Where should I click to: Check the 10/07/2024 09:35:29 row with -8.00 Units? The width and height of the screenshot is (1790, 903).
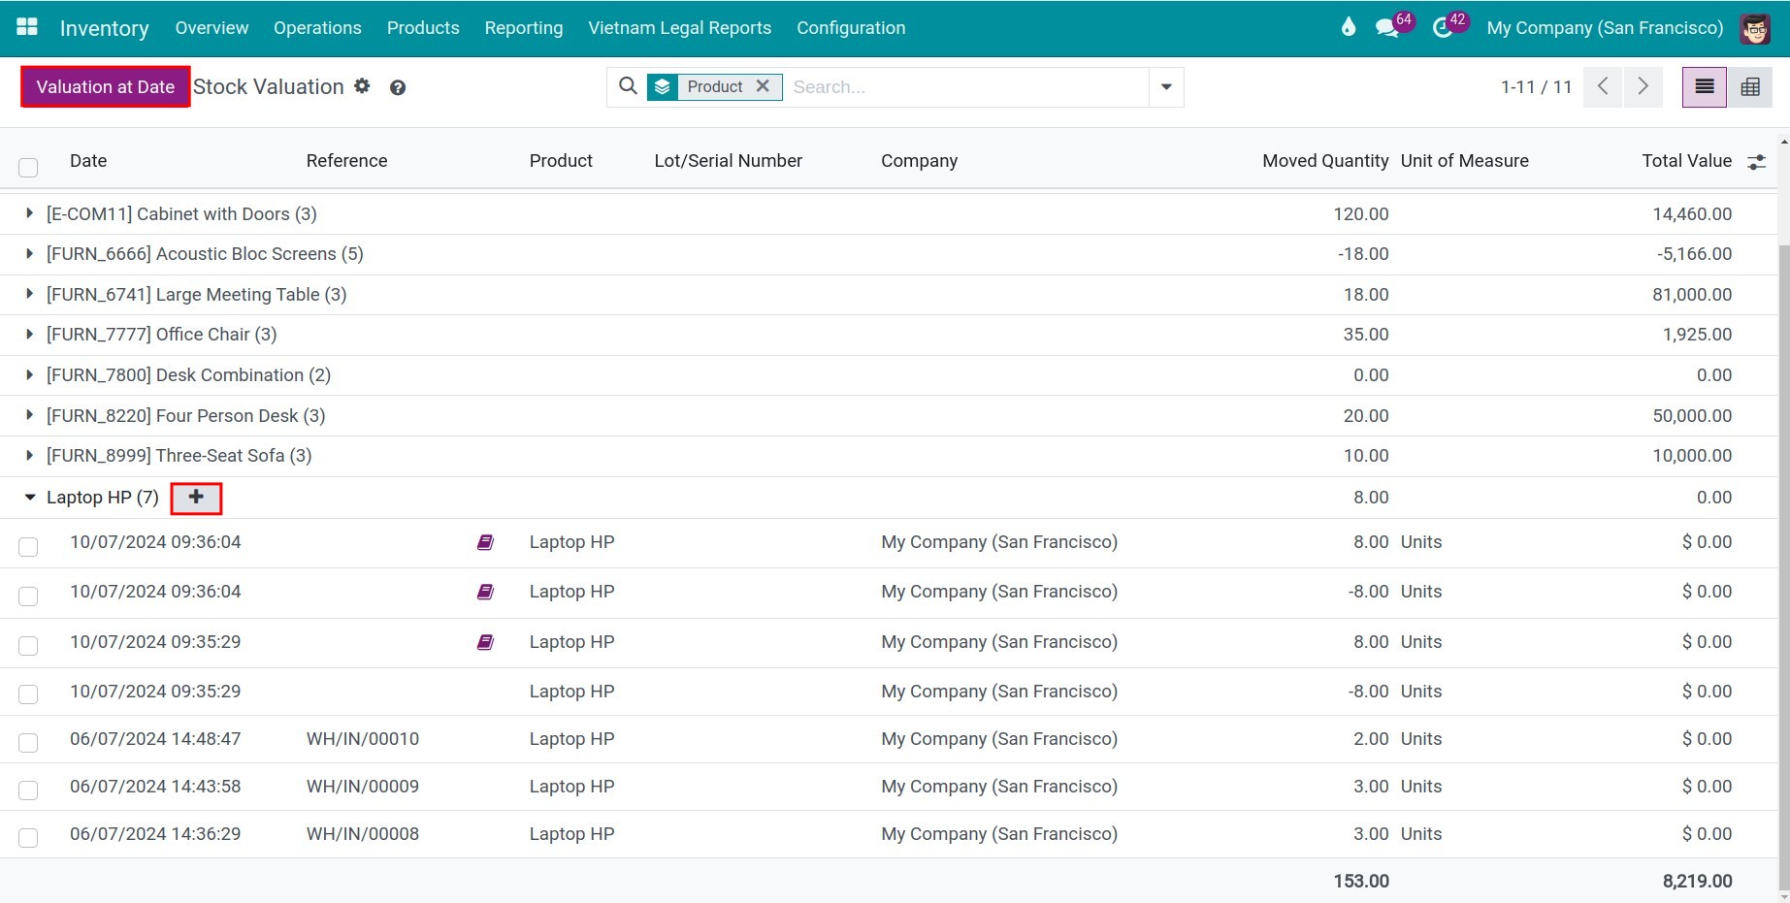(x=28, y=694)
